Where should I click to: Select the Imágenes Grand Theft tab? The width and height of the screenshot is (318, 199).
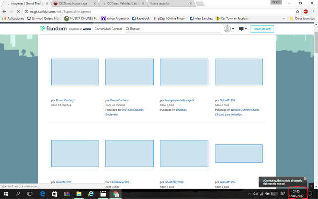click(x=26, y=3)
